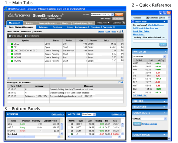This screenshot has height=143, width=178.
Task: Click Internet Explorer icon in title bar
Action: pyautogui.click(x=6, y=9)
